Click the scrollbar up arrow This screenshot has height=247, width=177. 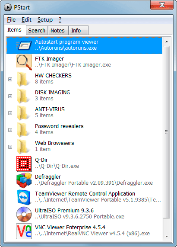[167, 42]
